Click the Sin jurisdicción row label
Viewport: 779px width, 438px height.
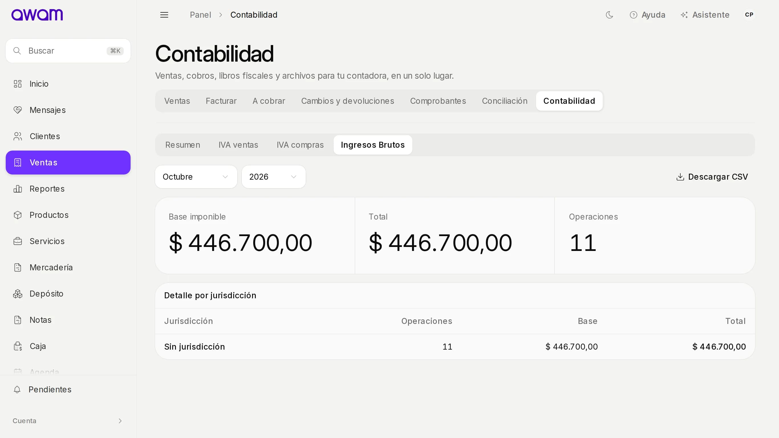194,347
